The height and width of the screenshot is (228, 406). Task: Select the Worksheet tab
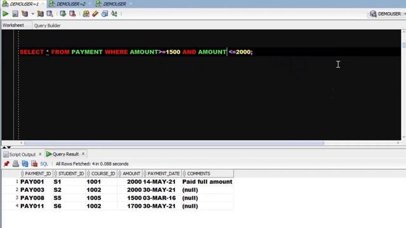click(13, 25)
